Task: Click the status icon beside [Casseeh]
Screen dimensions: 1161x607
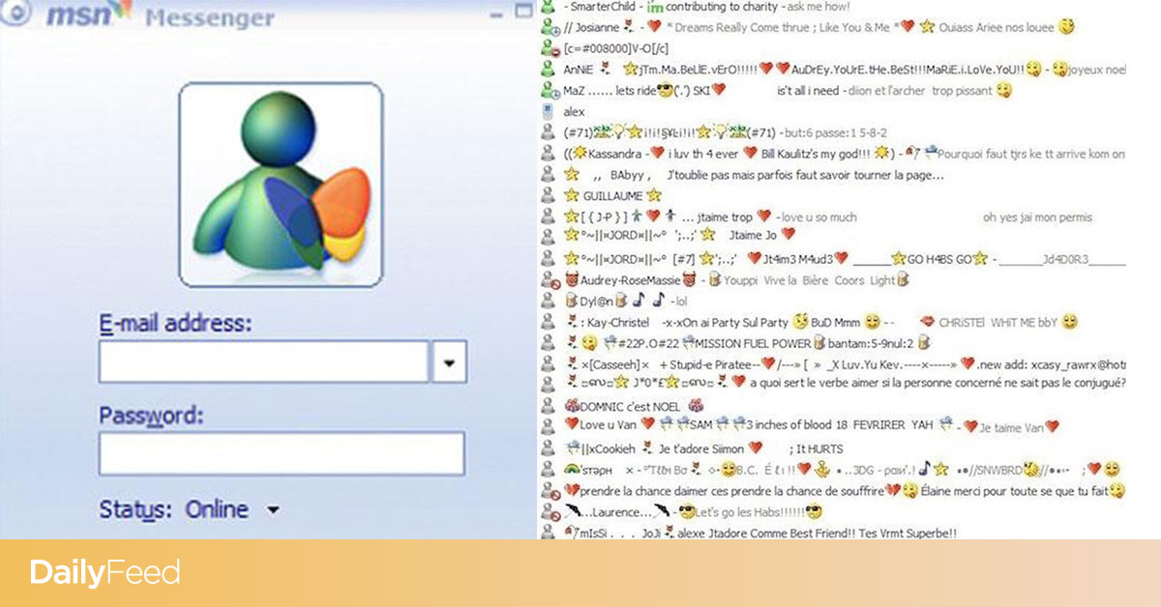Action: [x=549, y=364]
